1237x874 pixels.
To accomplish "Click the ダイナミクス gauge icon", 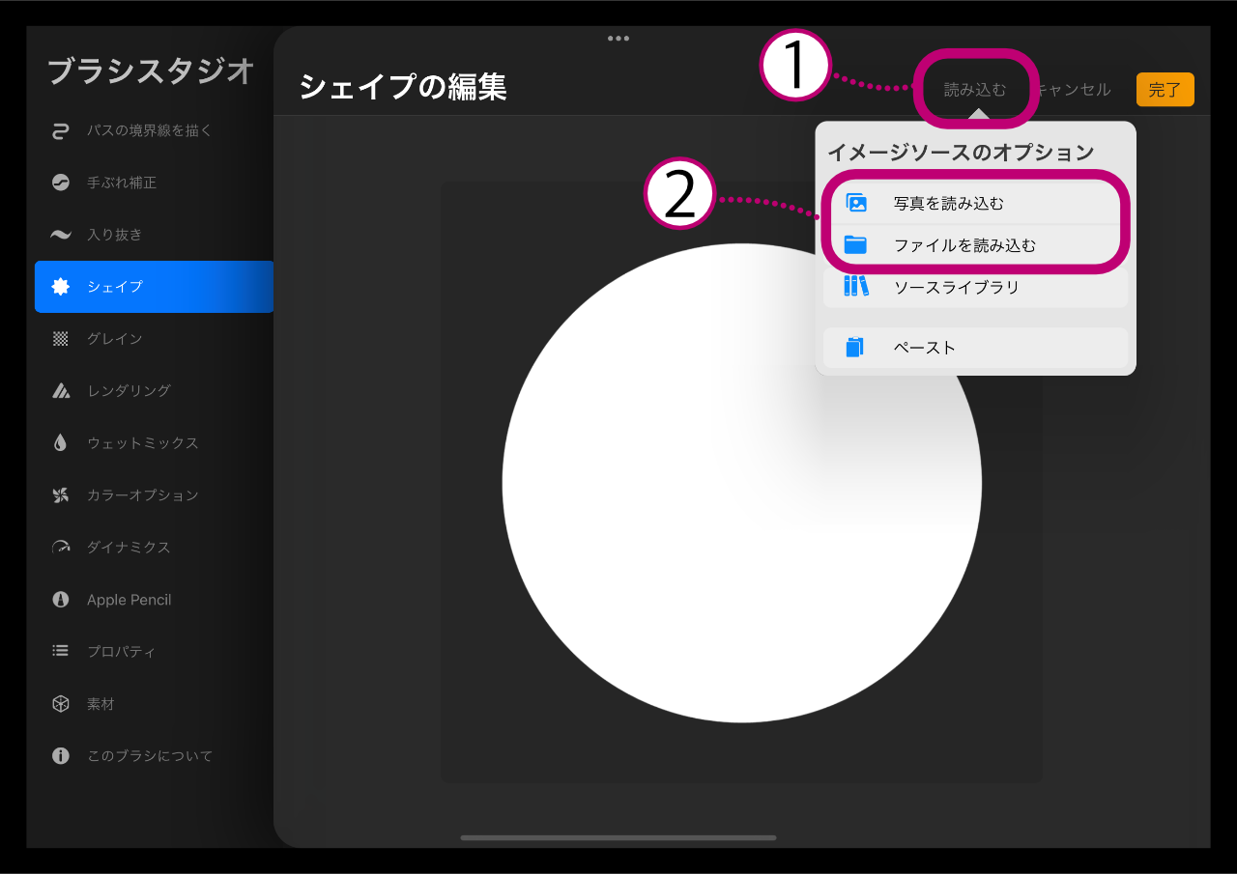I will click(x=61, y=548).
